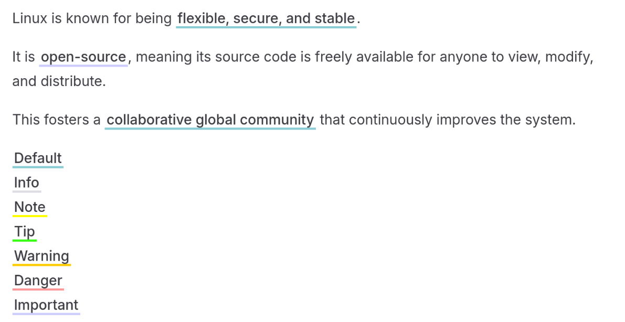Click the text "and distribute."

click(59, 82)
